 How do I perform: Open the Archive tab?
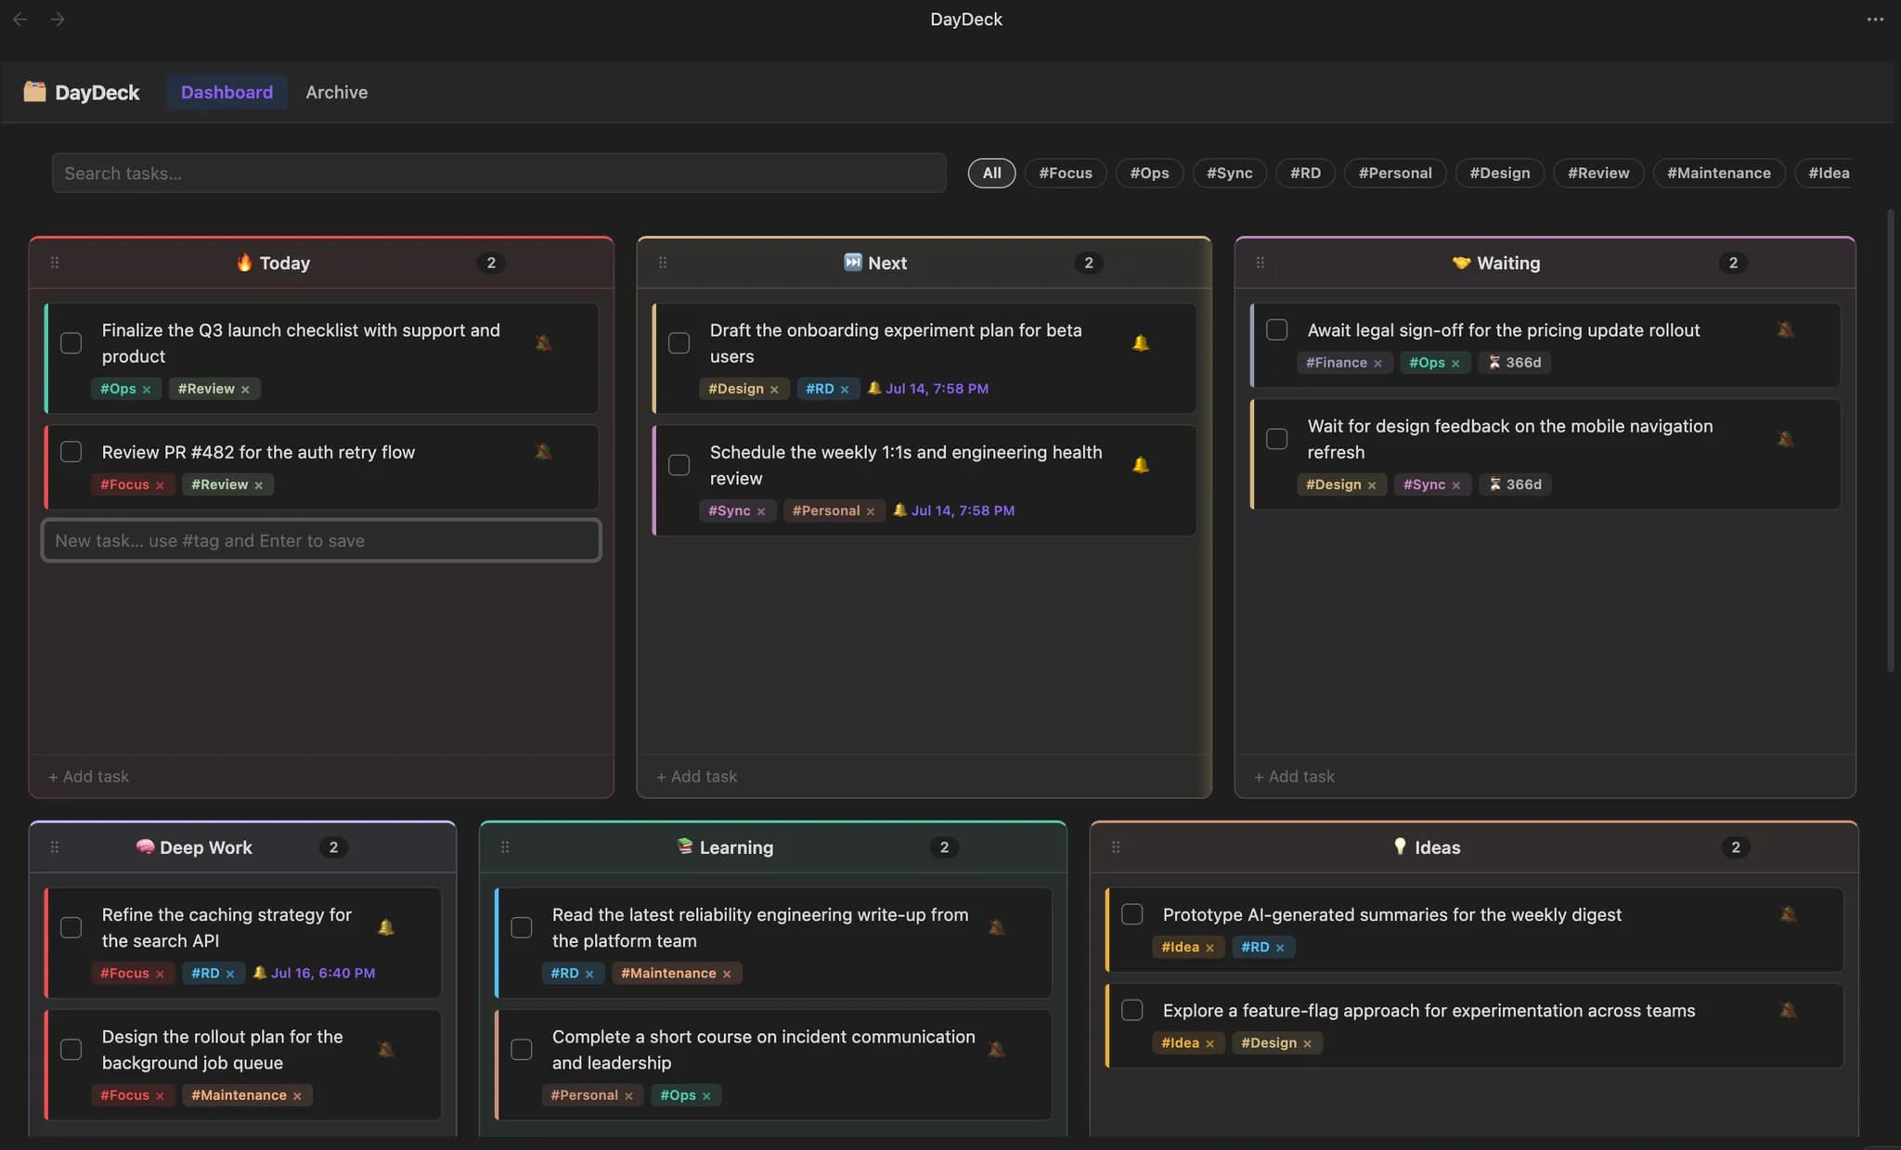coord(337,92)
